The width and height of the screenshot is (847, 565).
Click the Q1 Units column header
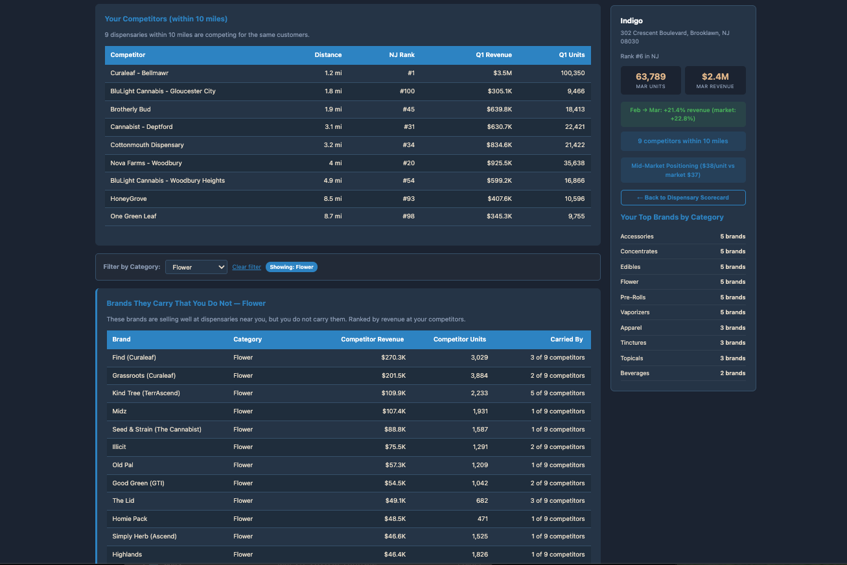click(572, 55)
